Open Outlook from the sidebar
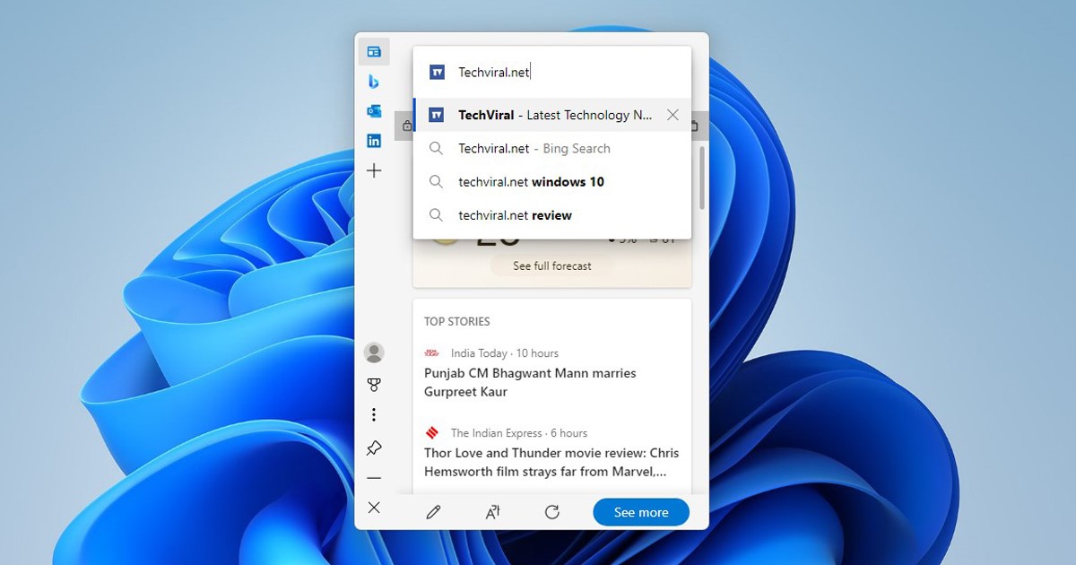 point(374,111)
